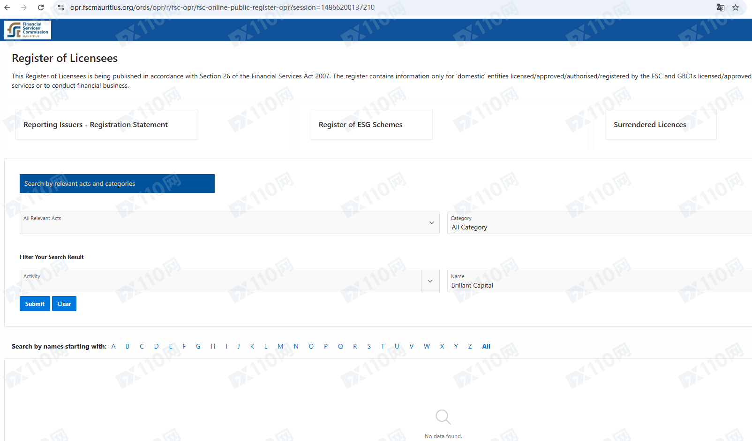Select the All names filter link
752x441 pixels.
pyautogui.click(x=486, y=346)
